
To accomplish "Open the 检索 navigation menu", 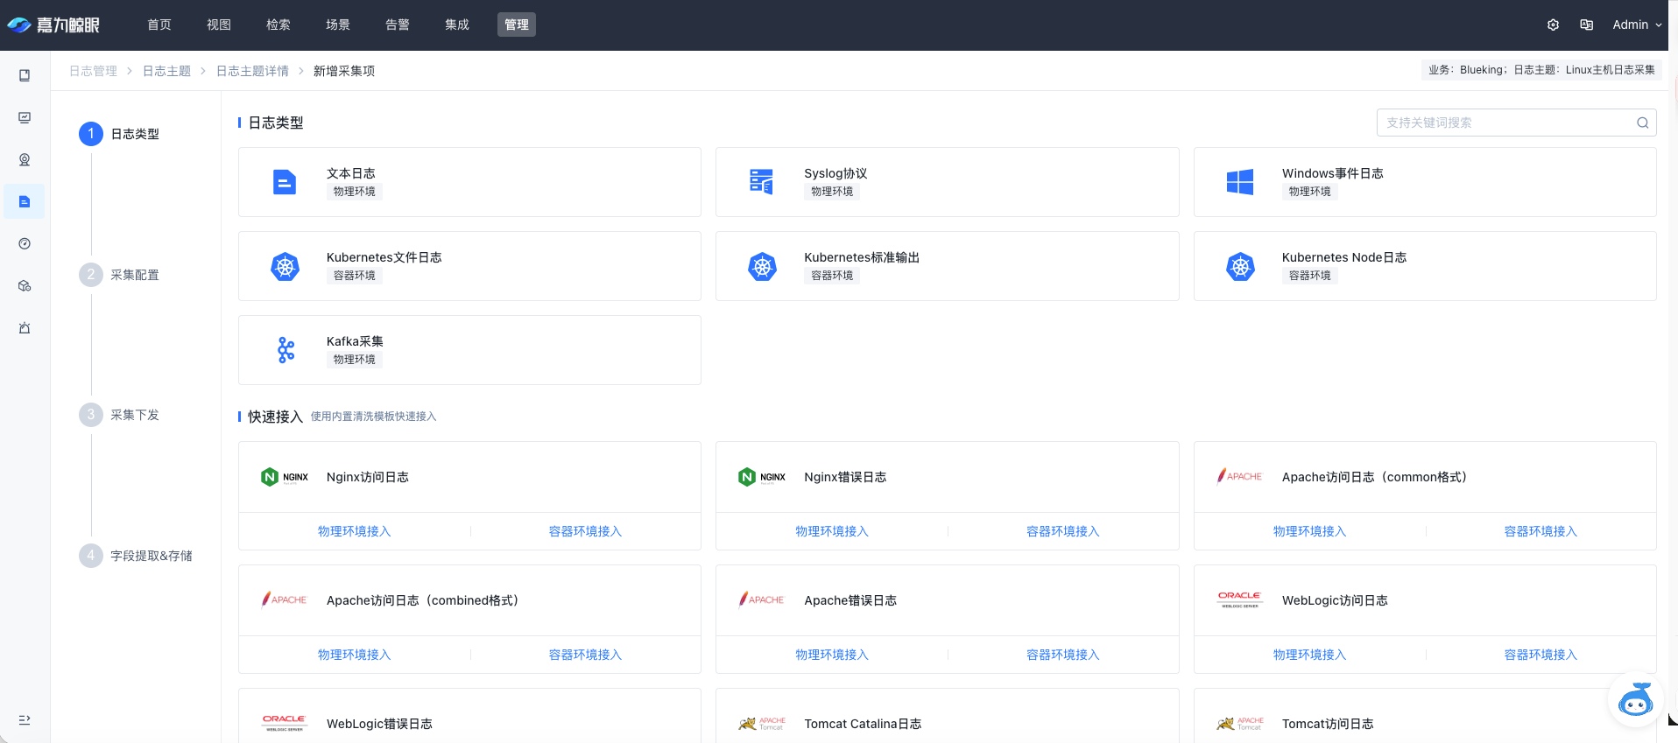I will pyautogui.click(x=278, y=25).
